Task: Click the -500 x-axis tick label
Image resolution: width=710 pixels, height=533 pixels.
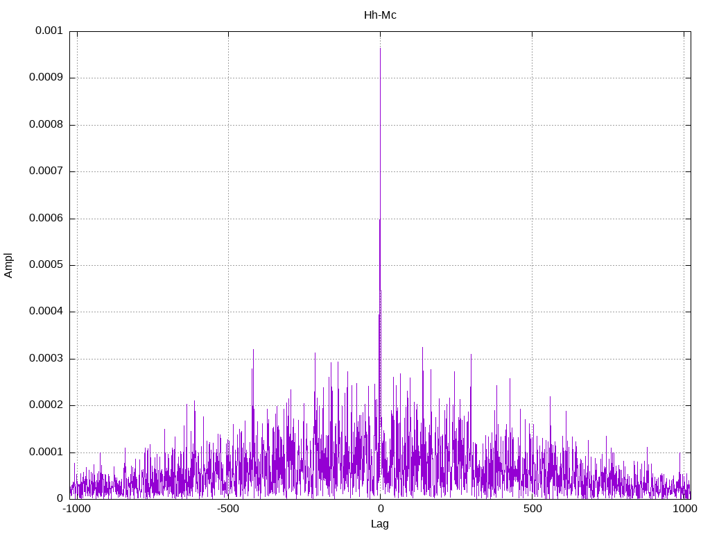Action: 228,509
